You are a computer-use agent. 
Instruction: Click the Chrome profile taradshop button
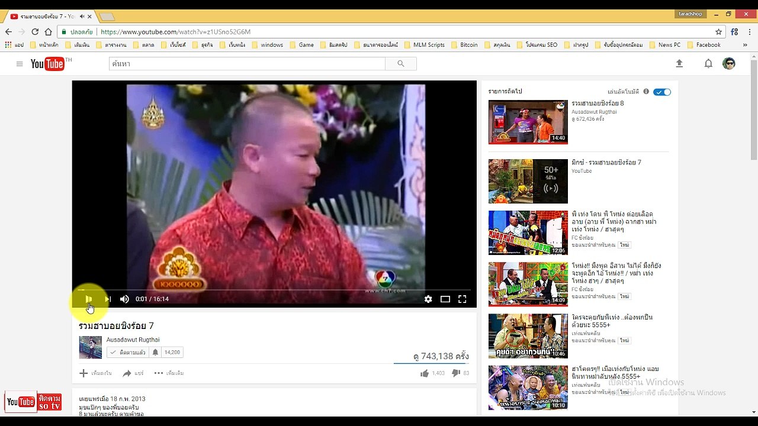click(690, 14)
